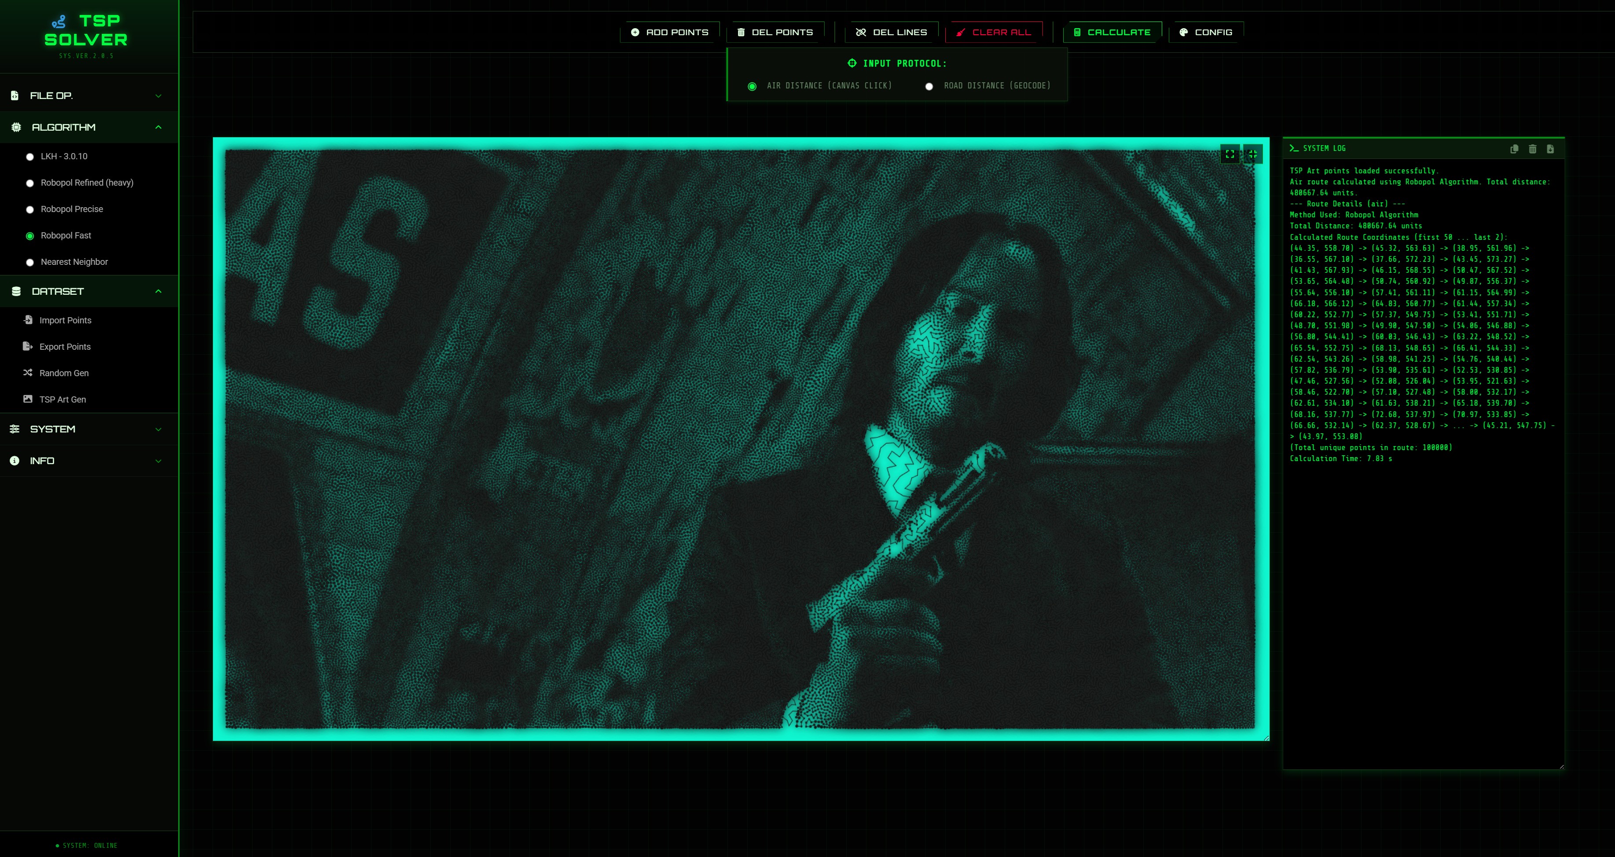Open TSP Art Gen
The image size is (1615, 857).
tap(89, 399)
